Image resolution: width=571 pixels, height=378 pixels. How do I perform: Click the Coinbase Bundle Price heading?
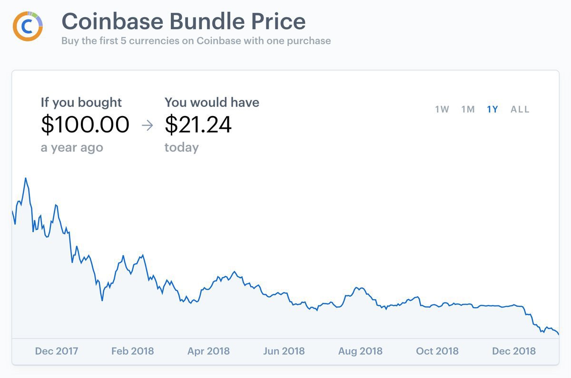[183, 21]
